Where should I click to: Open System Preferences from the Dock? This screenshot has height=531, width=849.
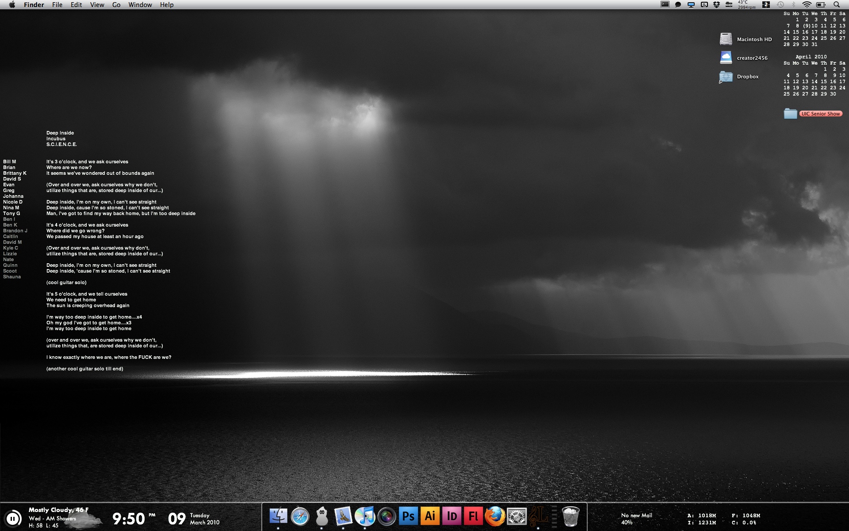(516, 516)
